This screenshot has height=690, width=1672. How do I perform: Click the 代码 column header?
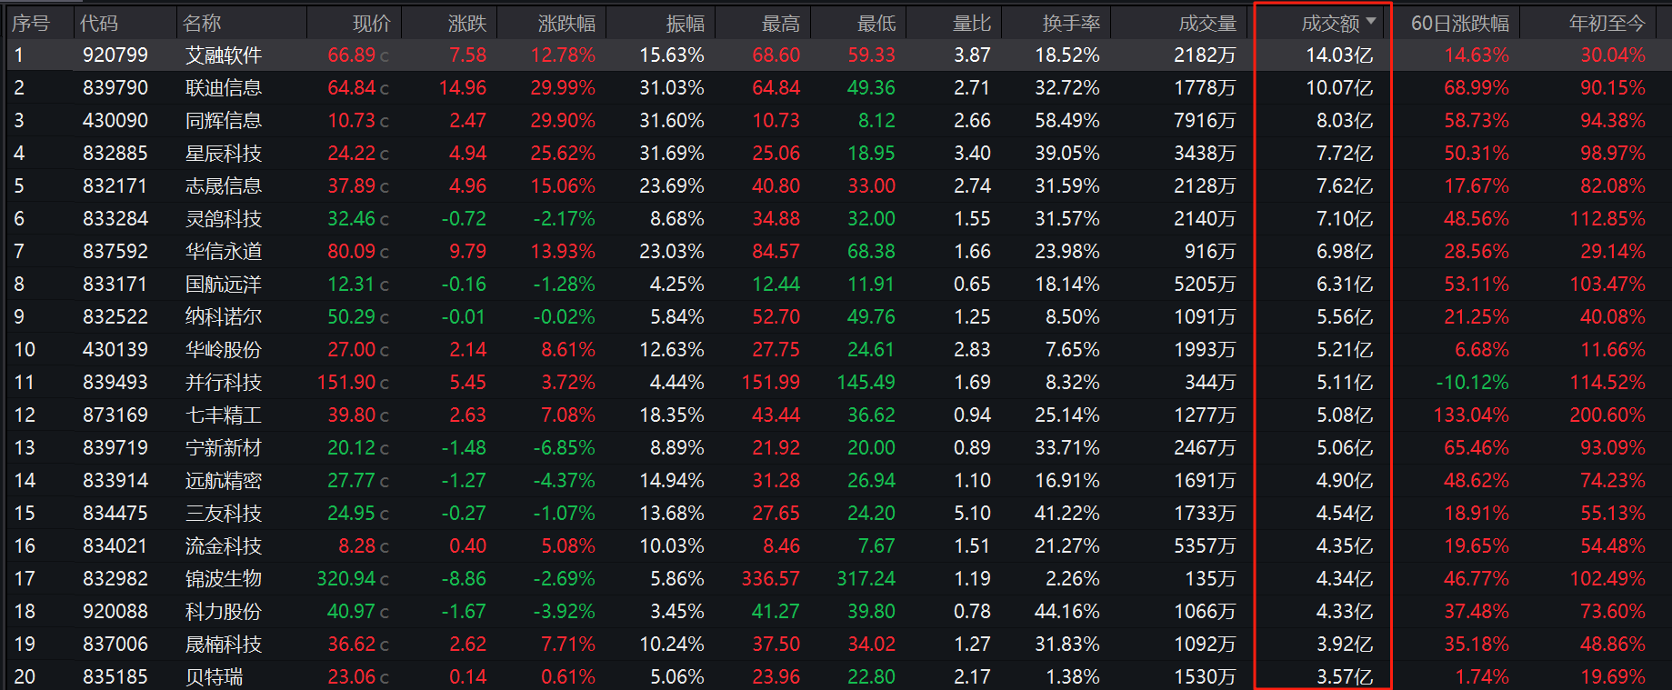click(x=99, y=24)
